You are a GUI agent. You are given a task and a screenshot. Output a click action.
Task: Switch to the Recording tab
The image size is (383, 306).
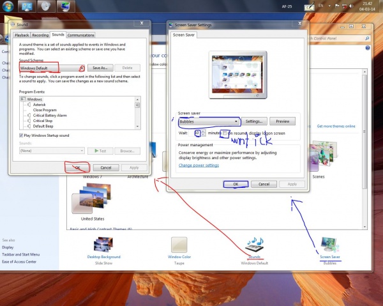pyautogui.click(x=40, y=35)
